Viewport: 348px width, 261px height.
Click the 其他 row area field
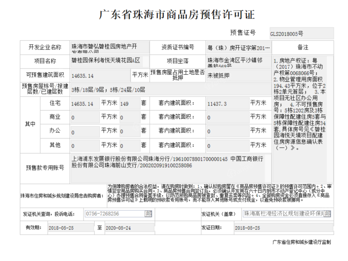85,146
